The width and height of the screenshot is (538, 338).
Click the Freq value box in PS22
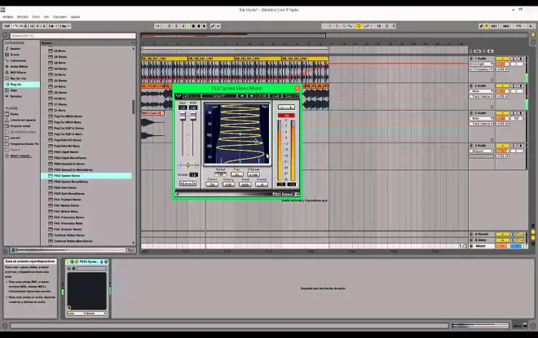(236, 175)
